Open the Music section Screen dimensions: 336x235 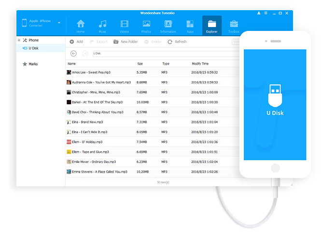[102, 26]
